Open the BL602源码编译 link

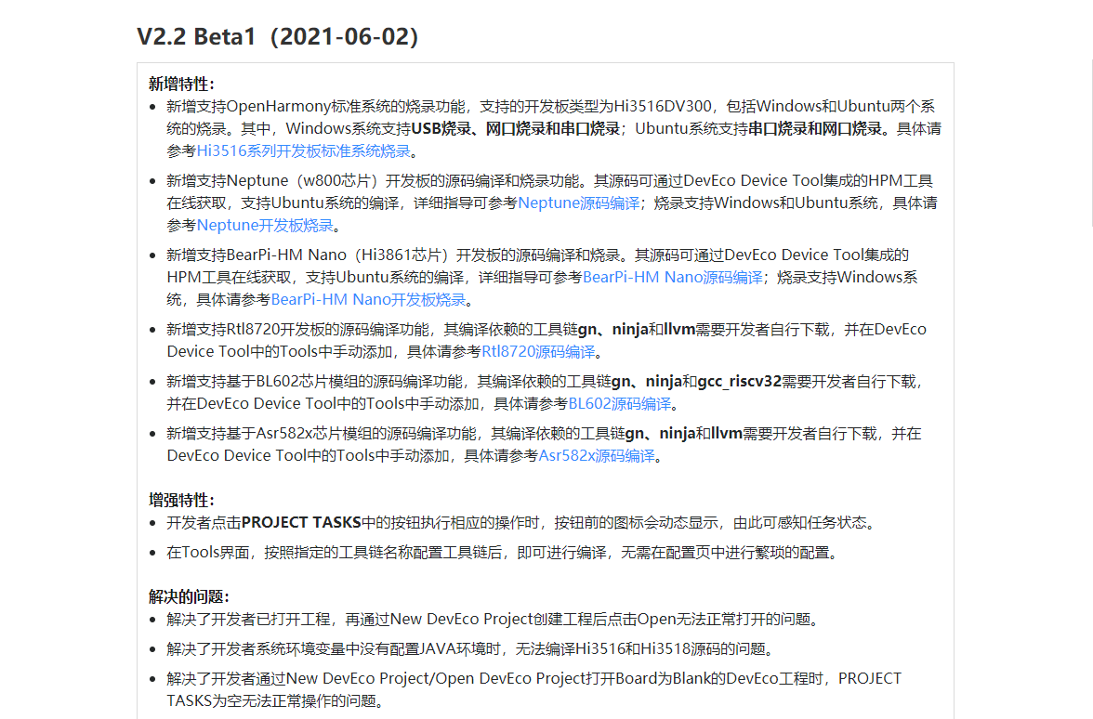(620, 404)
